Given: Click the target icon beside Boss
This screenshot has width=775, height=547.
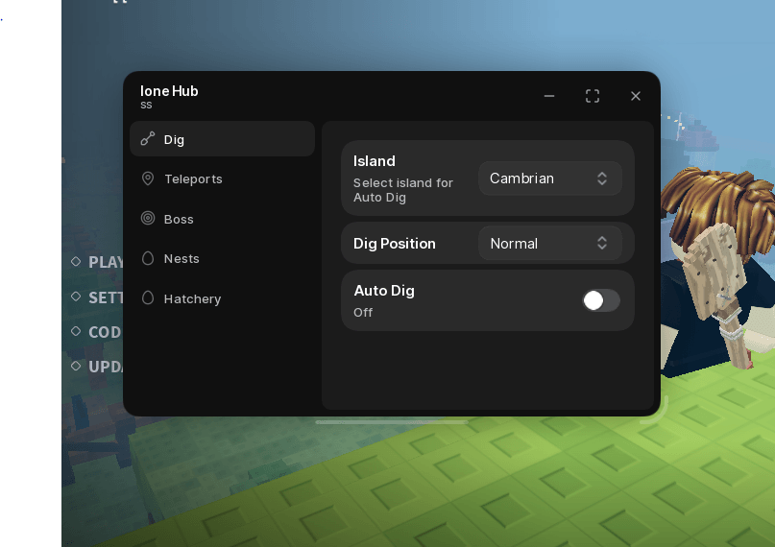Looking at the screenshot, I should 147,218.
